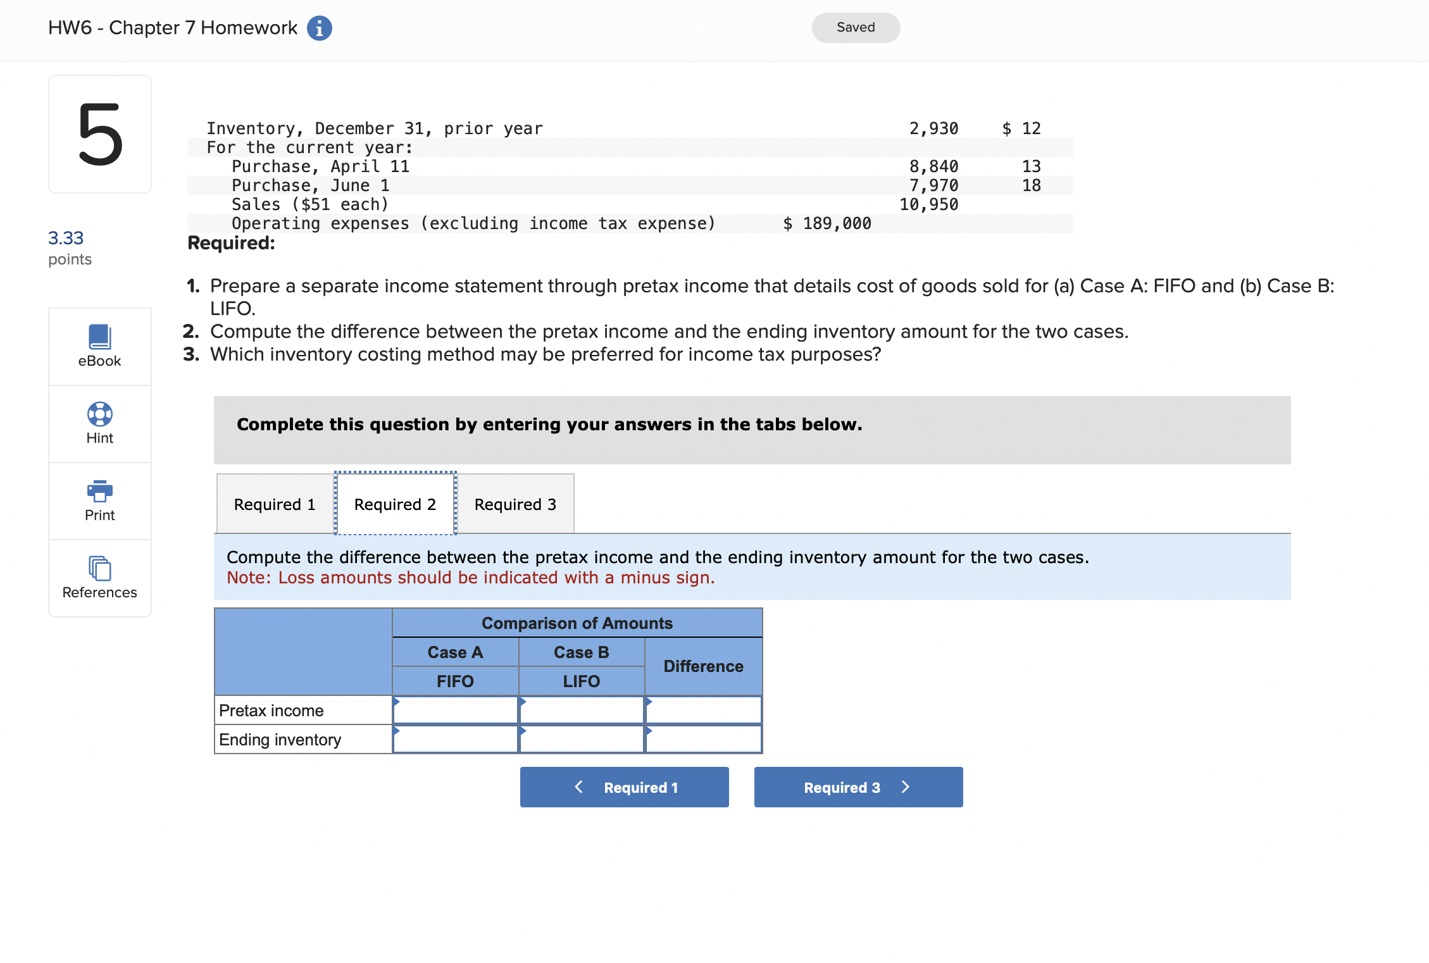1429x963 pixels.
Task: Click LIFO Pretax income input cell
Action: pyautogui.click(x=581, y=711)
